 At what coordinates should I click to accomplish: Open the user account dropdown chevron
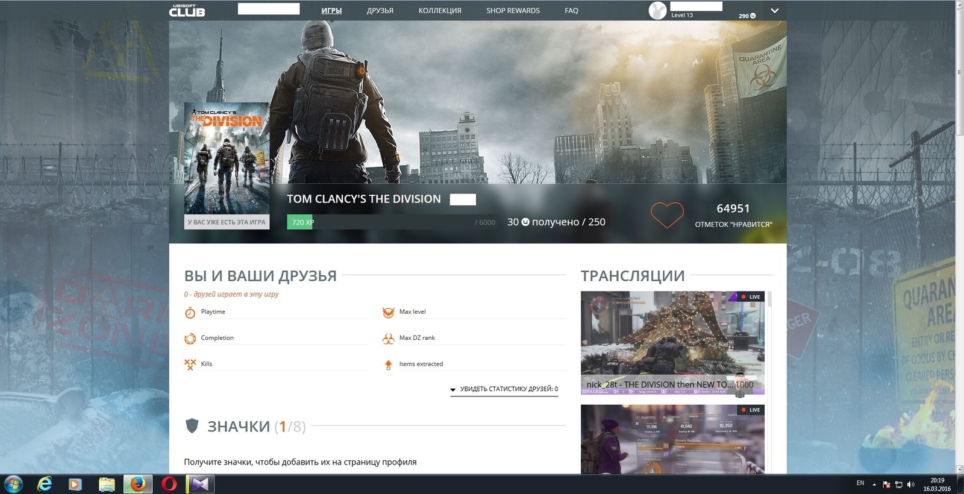pyautogui.click(x=775, y=11)
